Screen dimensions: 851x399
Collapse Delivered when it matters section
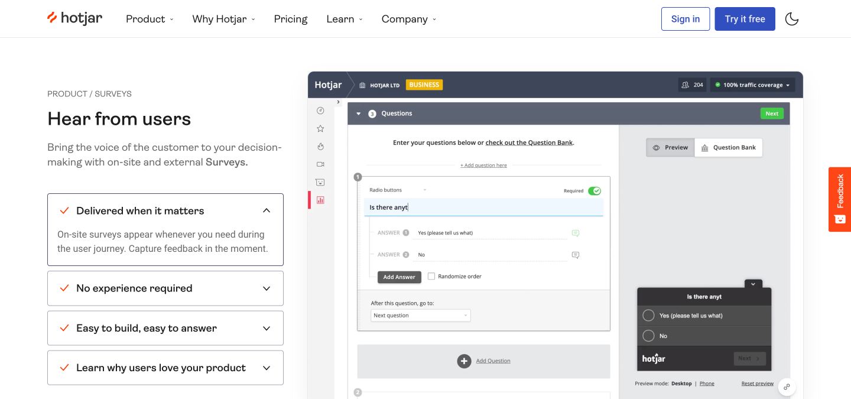click(x=165, y=211)
